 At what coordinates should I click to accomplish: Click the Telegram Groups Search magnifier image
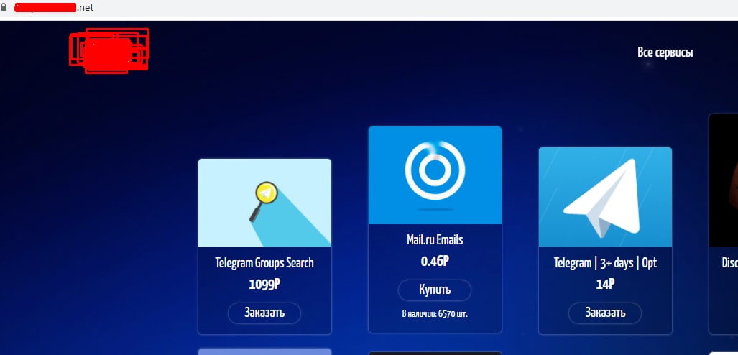264,203
